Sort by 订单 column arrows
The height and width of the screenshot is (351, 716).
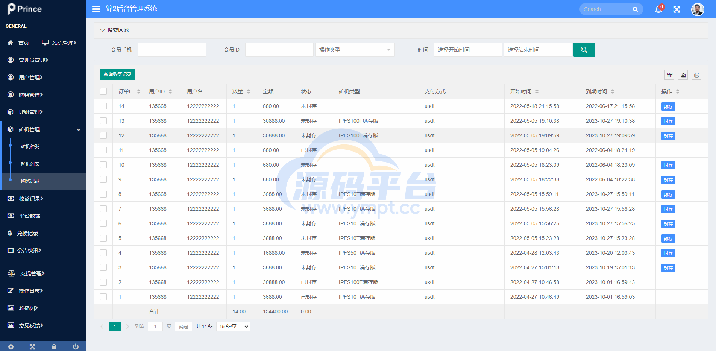tap(139, 91)
